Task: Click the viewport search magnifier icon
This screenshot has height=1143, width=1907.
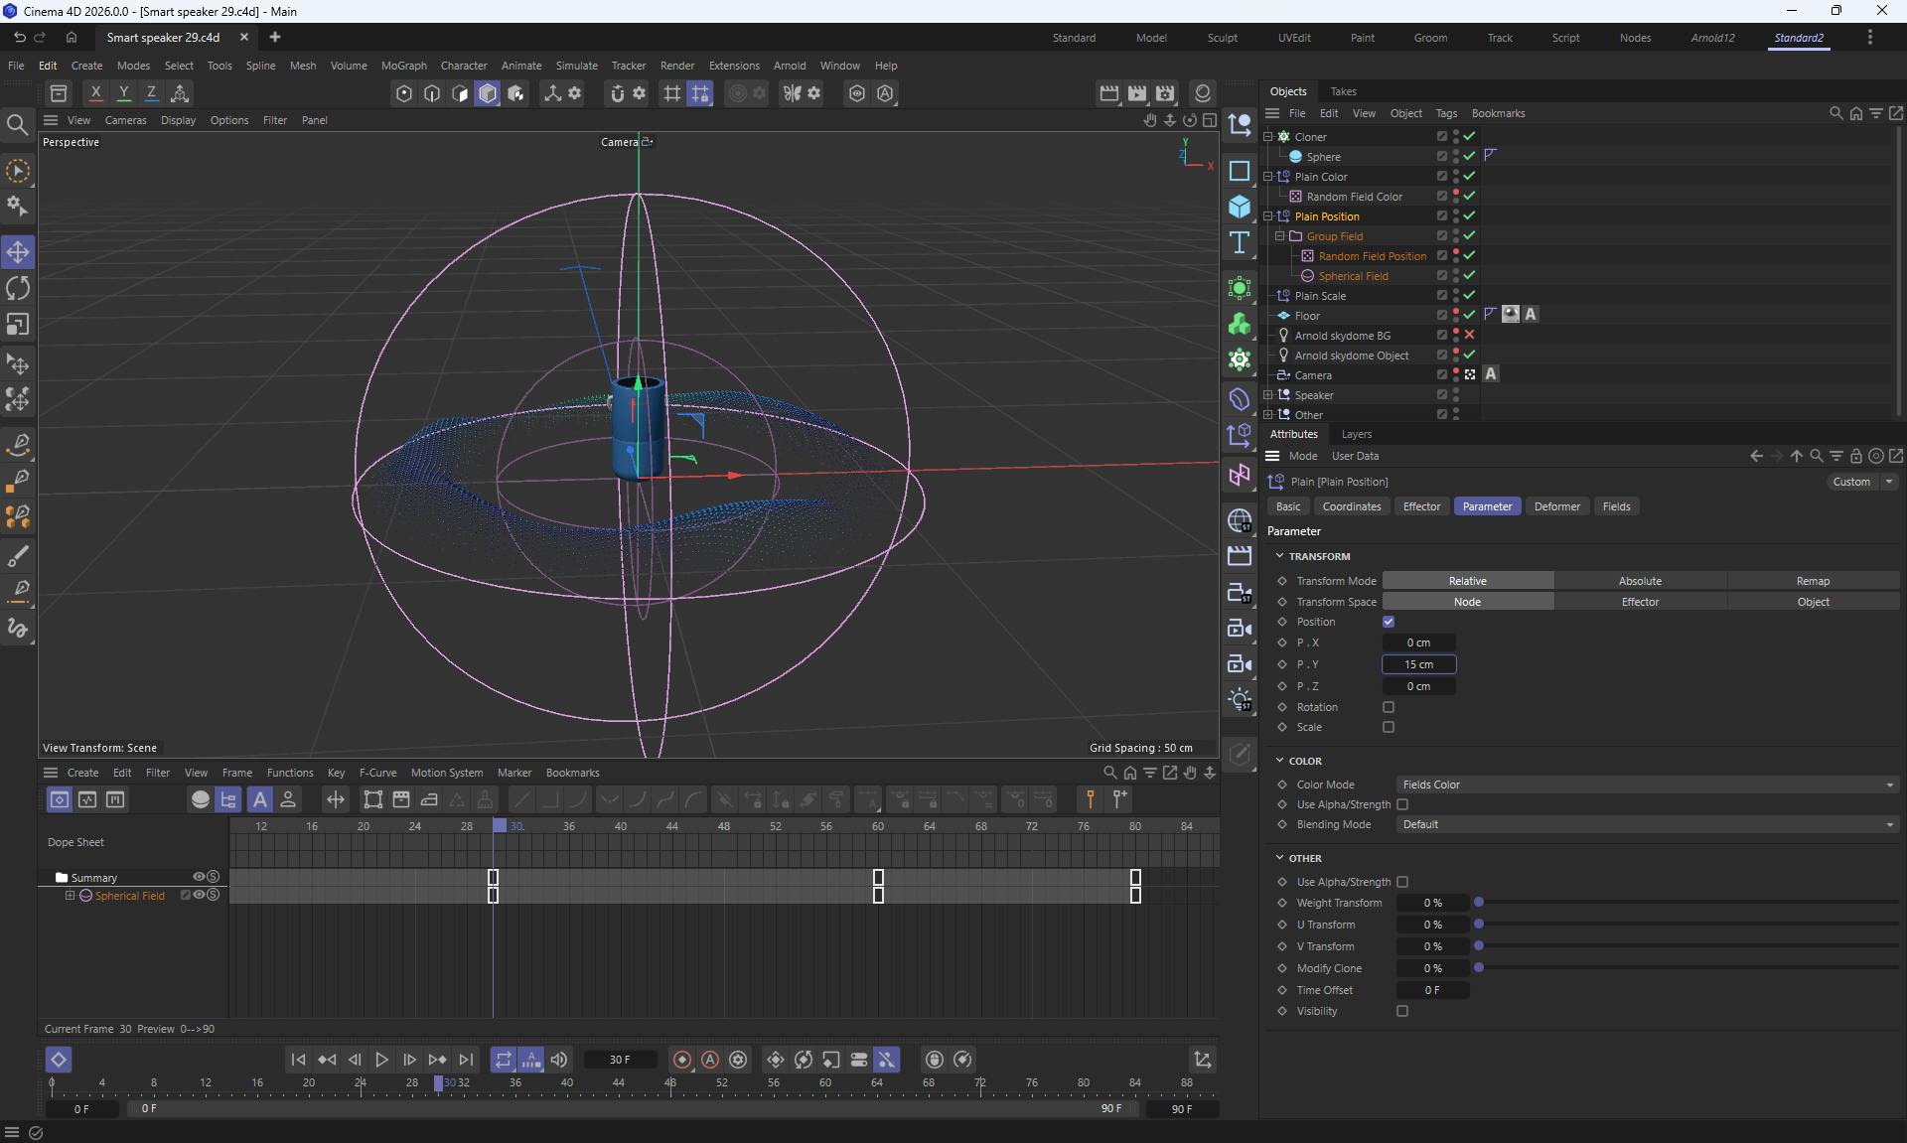Action: coord(17,124)
